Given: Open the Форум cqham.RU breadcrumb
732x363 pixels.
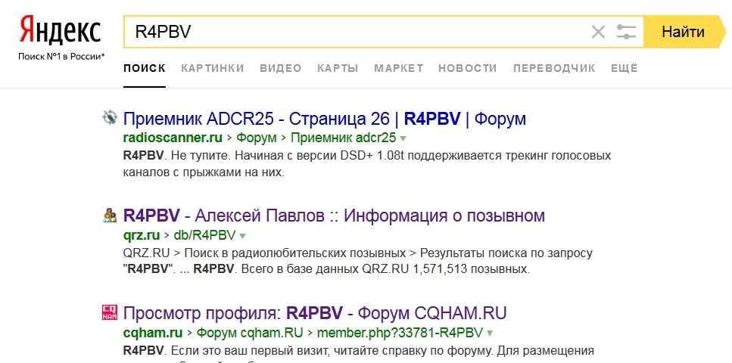Looking at the screenshot, I should [249, 333].
